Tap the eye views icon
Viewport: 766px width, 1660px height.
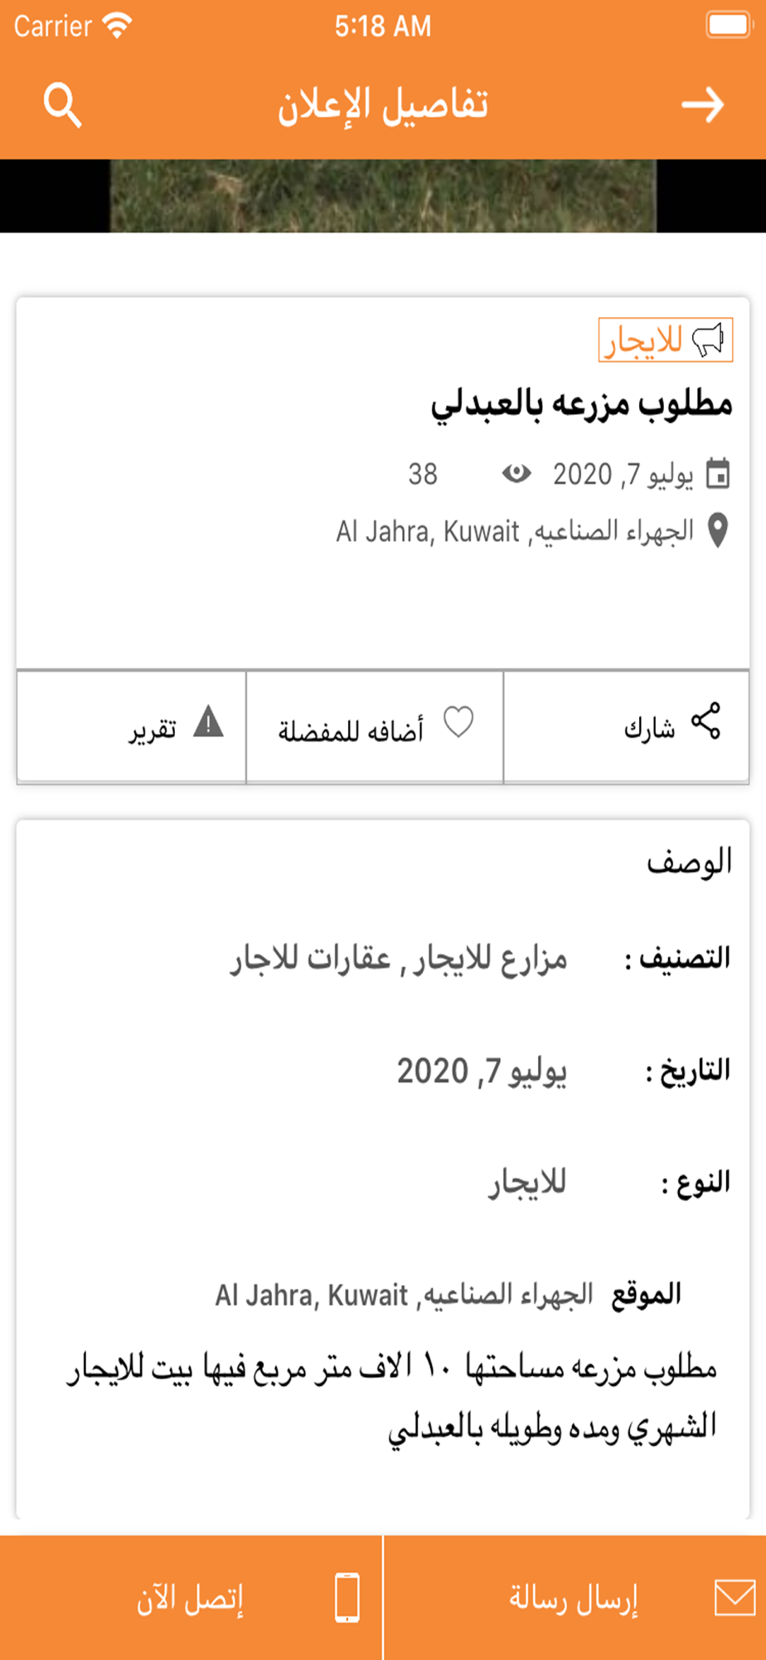[x=516, y=474]
